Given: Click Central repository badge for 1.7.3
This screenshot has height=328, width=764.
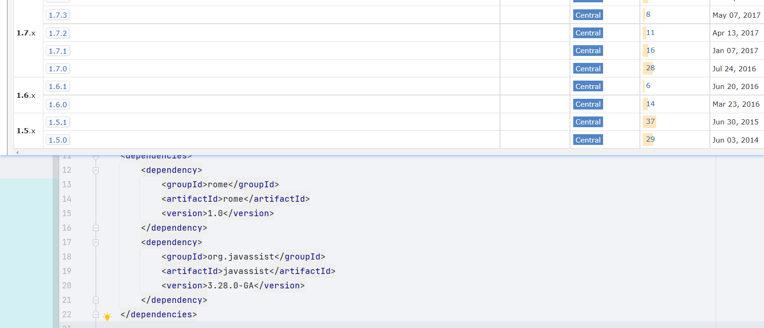Looking at the screenshot, I should (x=588, y=15).
